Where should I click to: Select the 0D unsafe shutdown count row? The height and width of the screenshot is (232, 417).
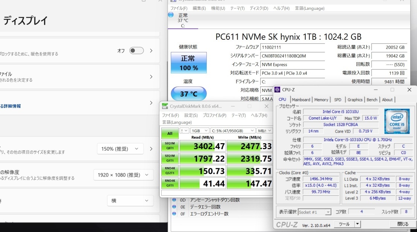(x=222, y=200)
